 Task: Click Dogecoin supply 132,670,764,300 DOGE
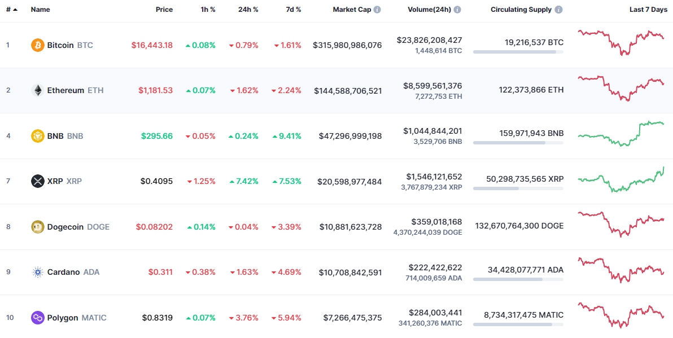[x=519, y=226]
